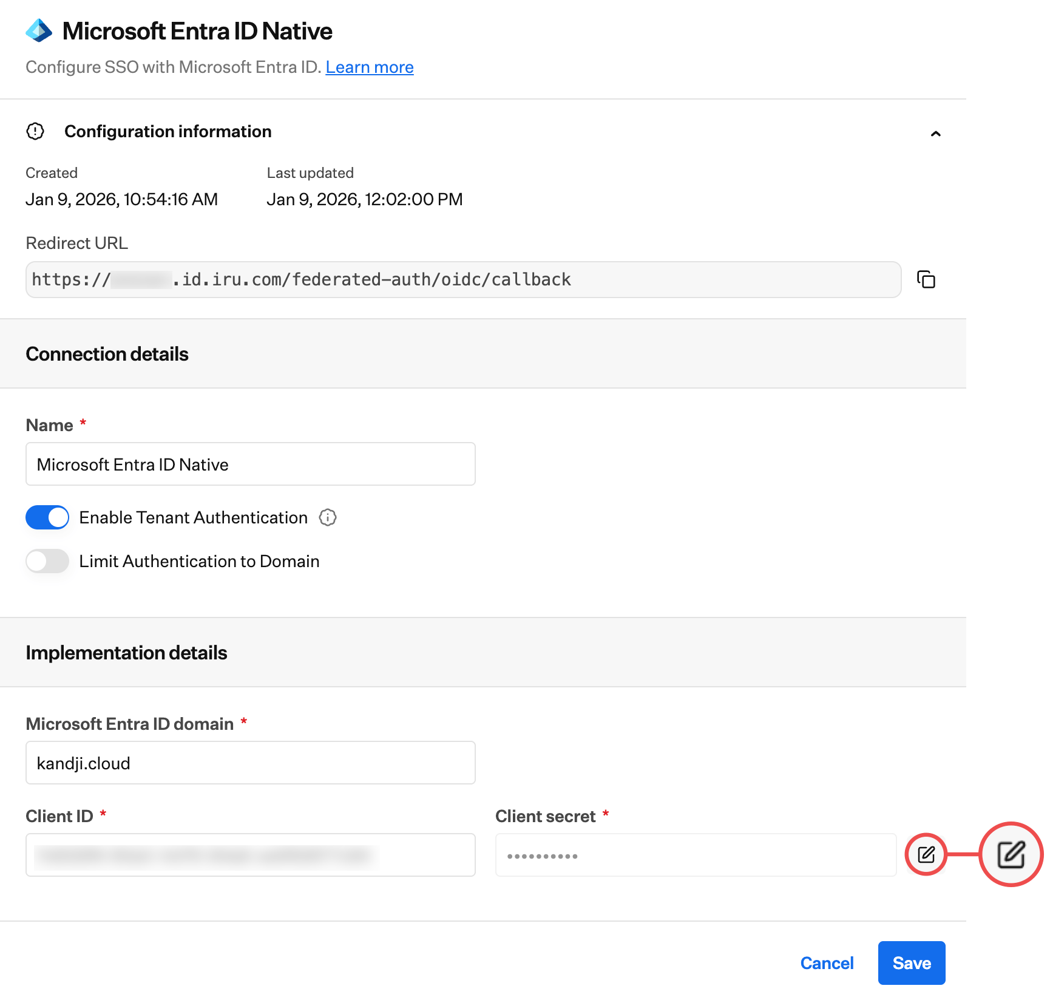Select the Created timestamp 'Jan 9, 2026, 10:54:16 AM'
This screenshot has width=1050, height=997.
[121, 199]
